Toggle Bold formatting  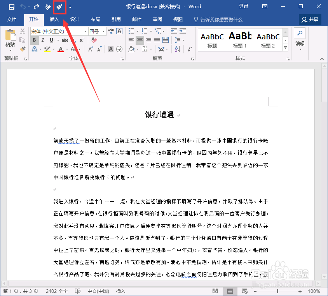(34, 40)
